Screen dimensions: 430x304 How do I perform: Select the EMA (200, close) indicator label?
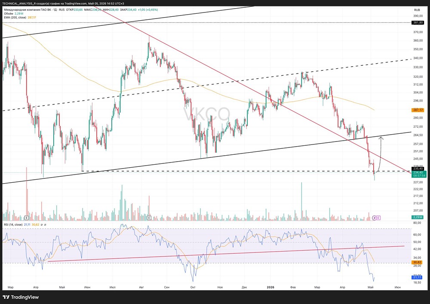(x=15, y=17)
